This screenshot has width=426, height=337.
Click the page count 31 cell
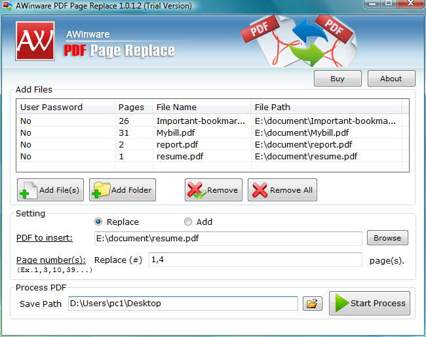click(x=124, y=133)
